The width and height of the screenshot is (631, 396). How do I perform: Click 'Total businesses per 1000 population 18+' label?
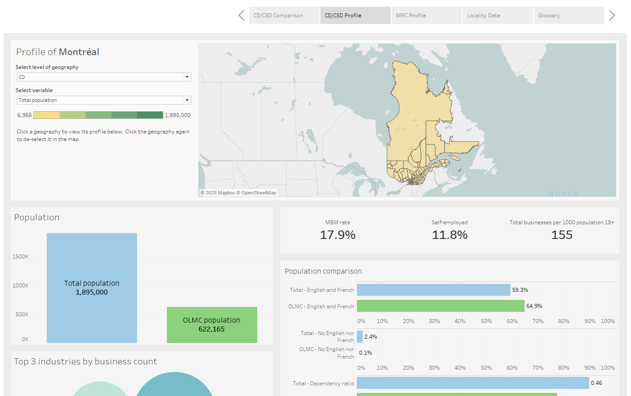[x=562, y=222]
